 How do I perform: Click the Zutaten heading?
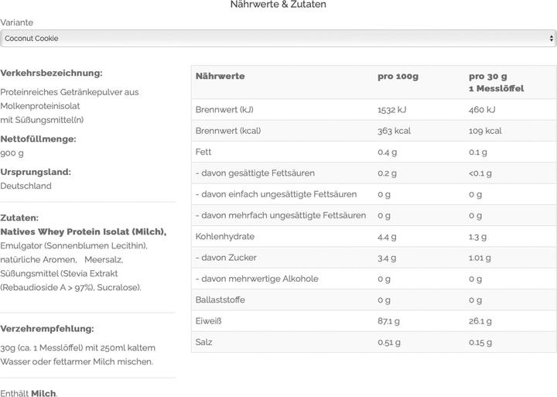coord(19,217)
